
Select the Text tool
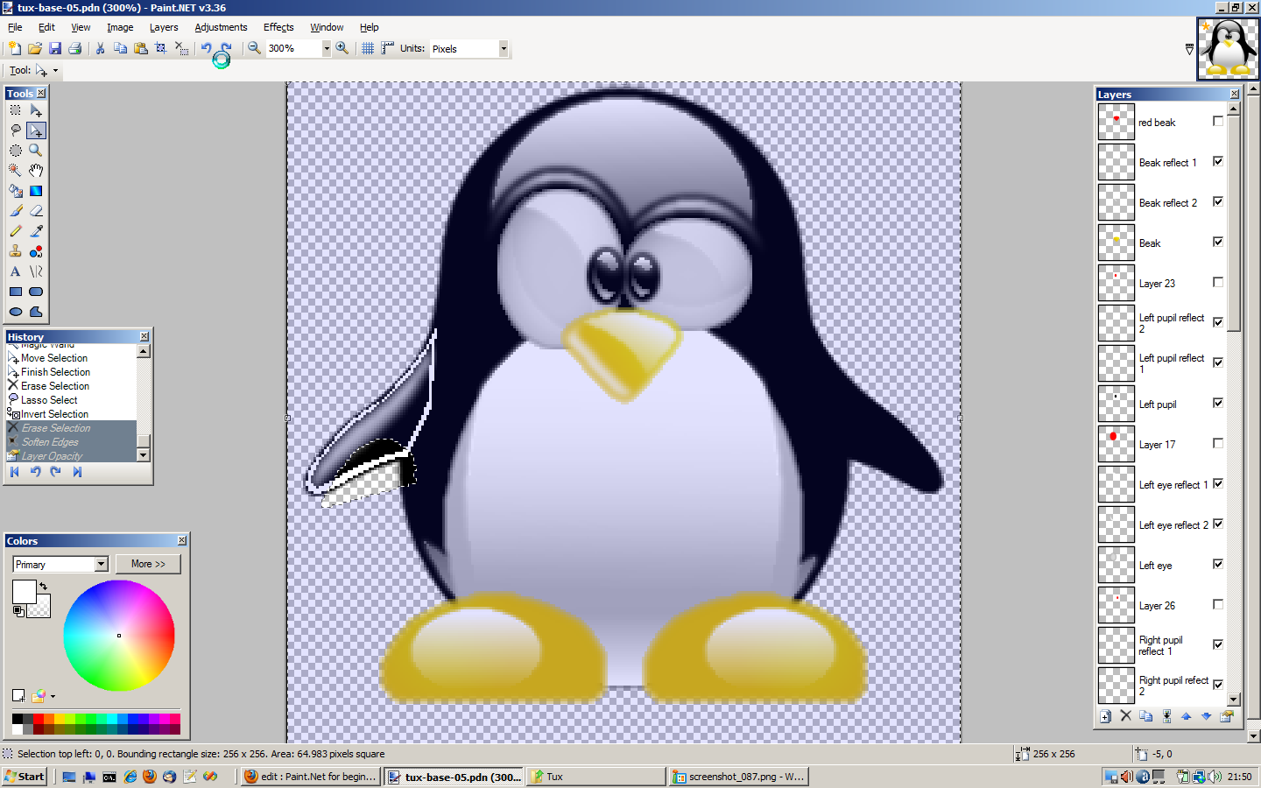coord(16,271)
